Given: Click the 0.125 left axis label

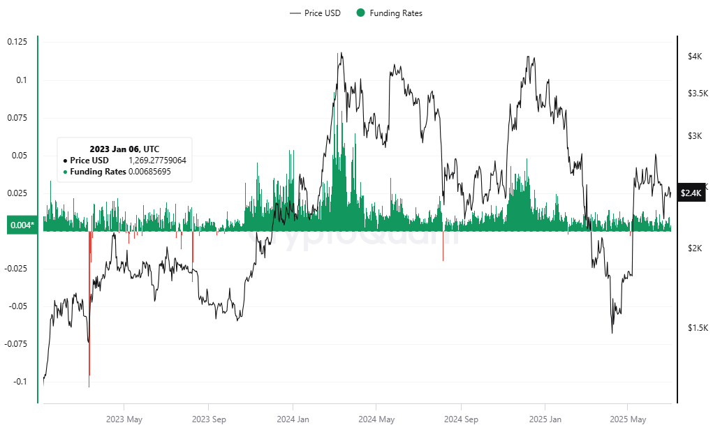Looking at the screenshot, I should pyautogui.click(x=17, y=42).
